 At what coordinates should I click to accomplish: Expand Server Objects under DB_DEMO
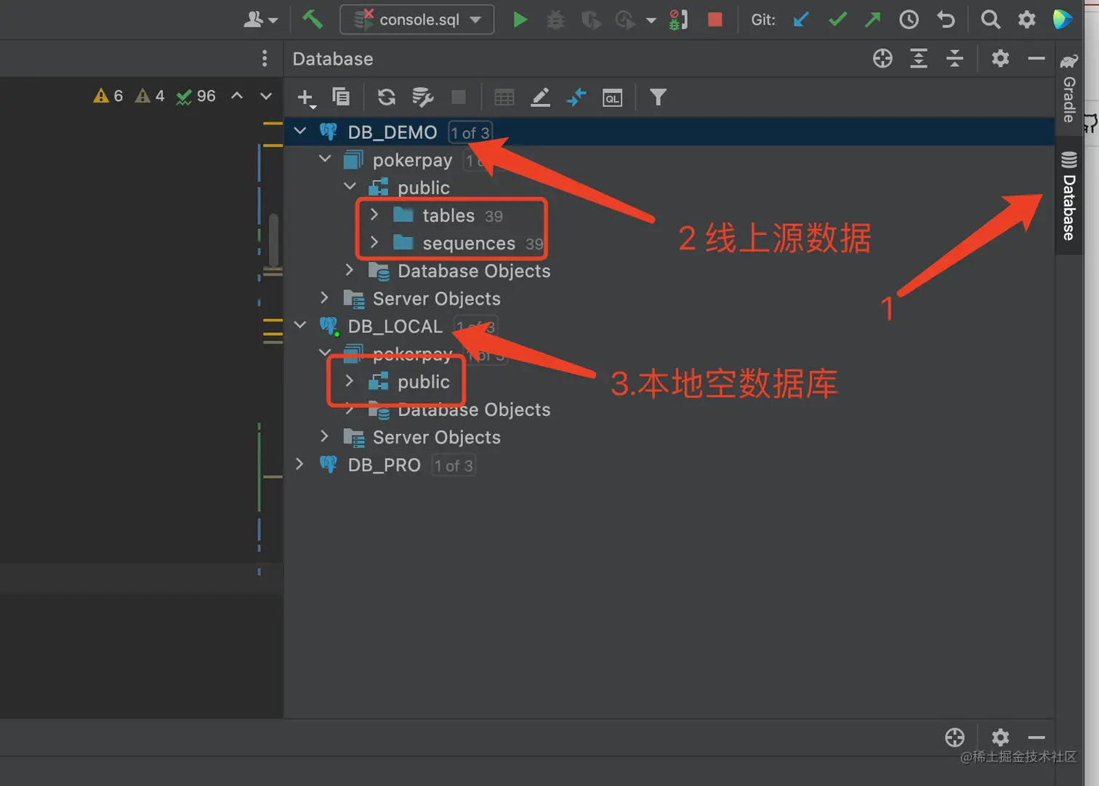(325, 297)
